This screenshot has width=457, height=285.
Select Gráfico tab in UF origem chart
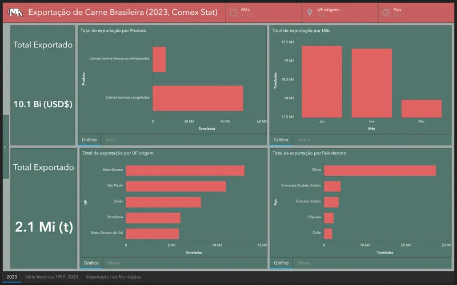pos(91,263)
